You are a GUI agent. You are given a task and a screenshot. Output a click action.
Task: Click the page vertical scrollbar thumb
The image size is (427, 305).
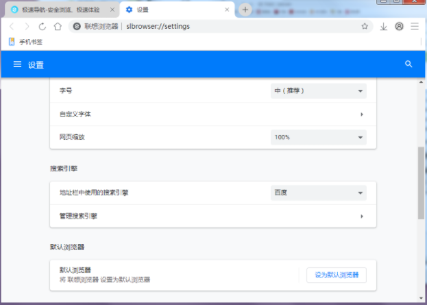click(x=421, y=183)
